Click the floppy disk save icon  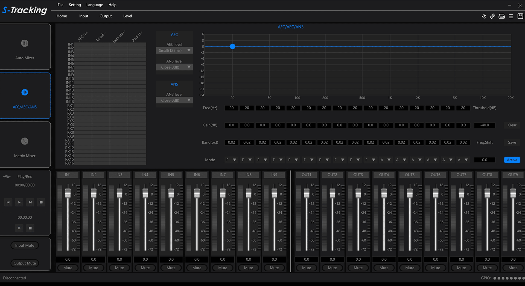520,16
